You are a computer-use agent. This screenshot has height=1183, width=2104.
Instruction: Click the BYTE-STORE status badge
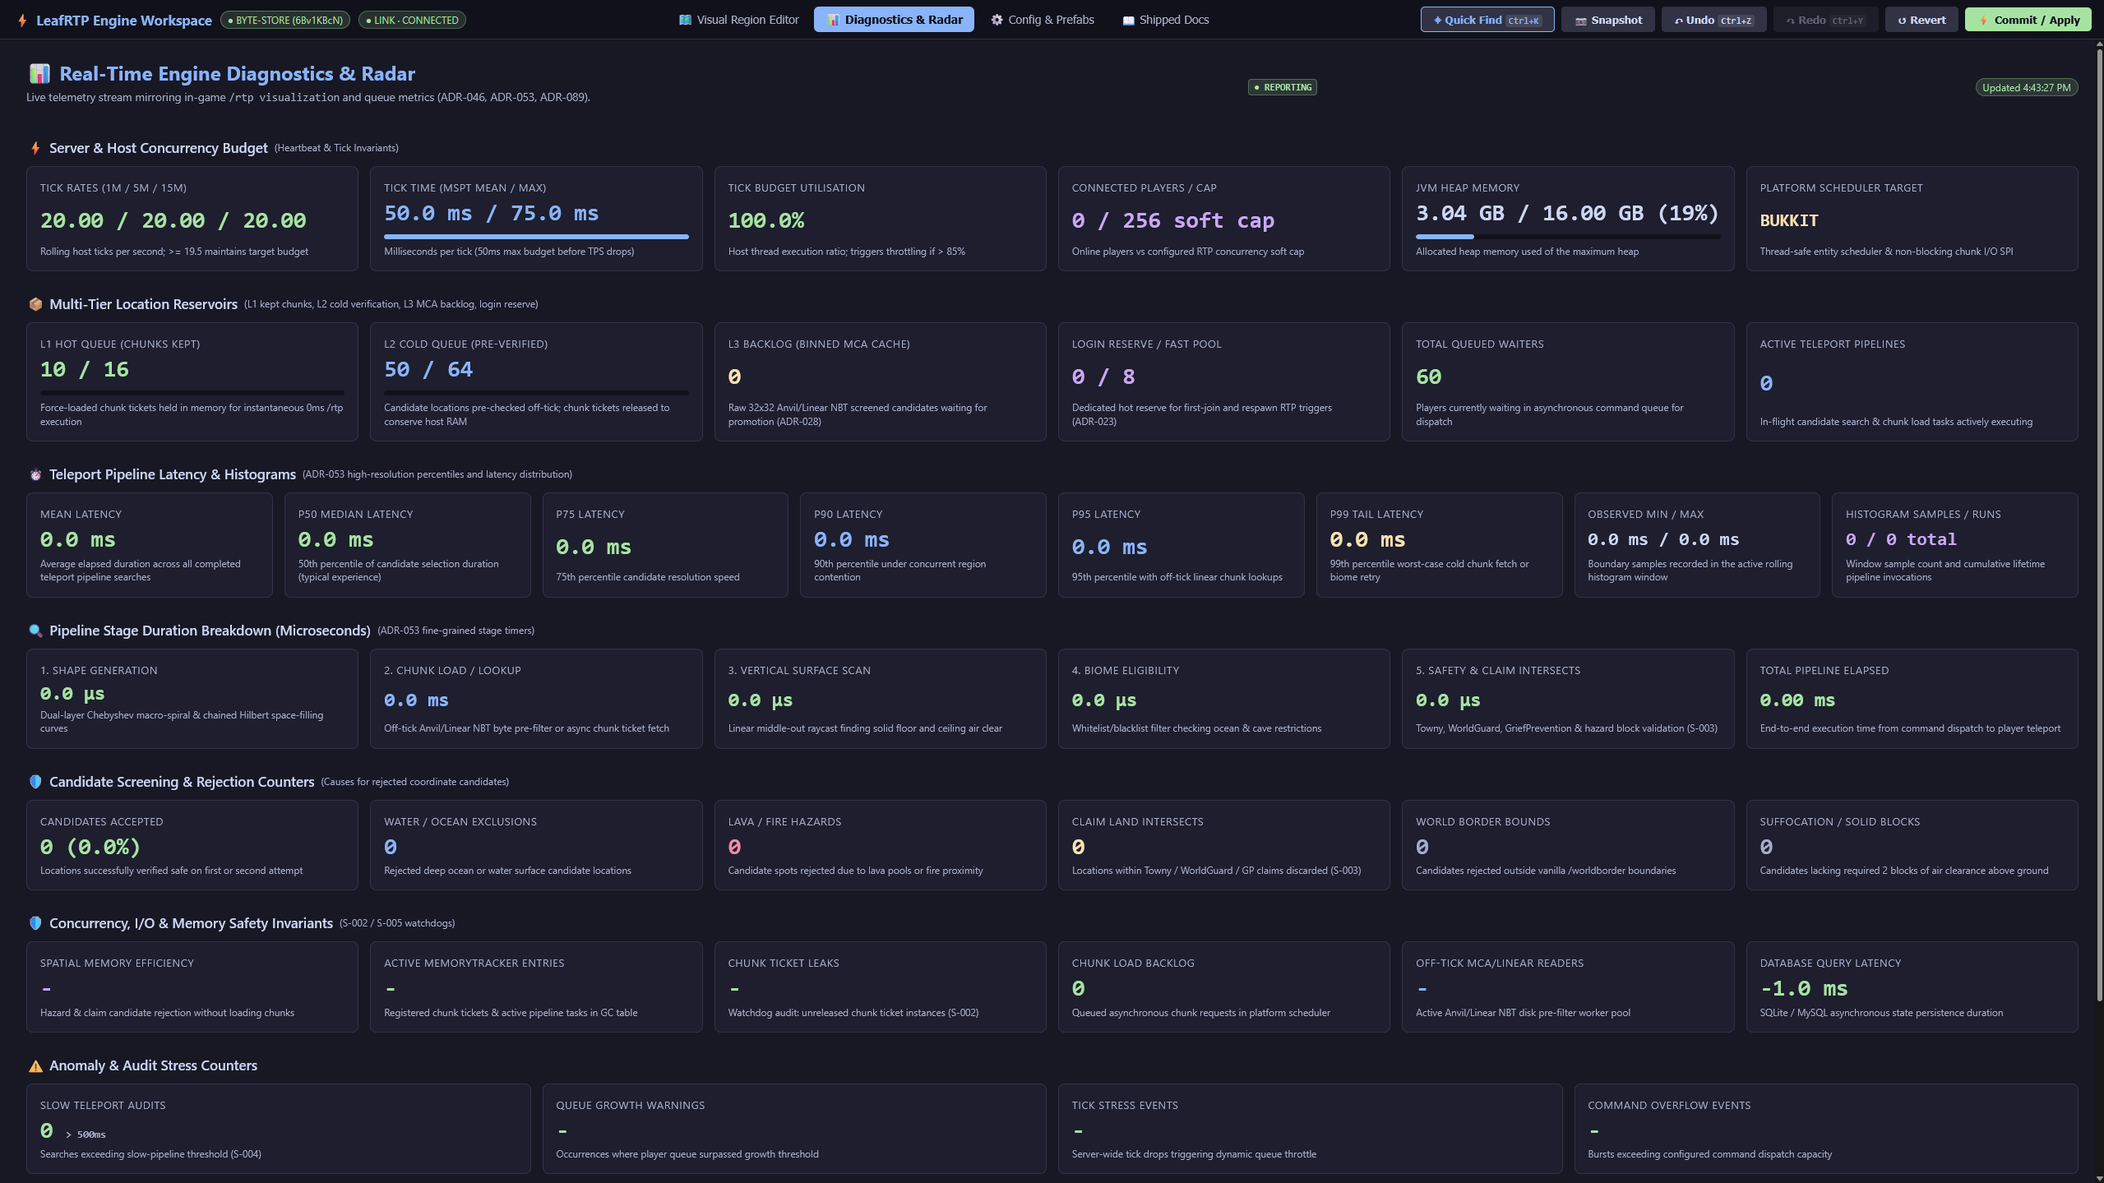pos(285,20)
